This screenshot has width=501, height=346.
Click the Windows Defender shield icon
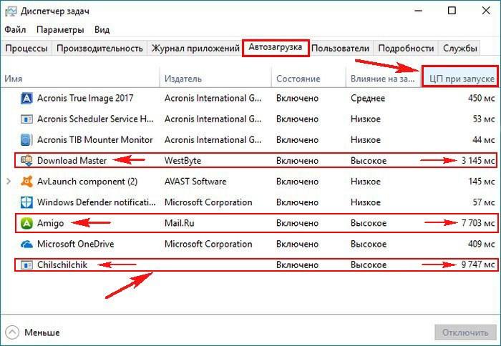point(26,202)
